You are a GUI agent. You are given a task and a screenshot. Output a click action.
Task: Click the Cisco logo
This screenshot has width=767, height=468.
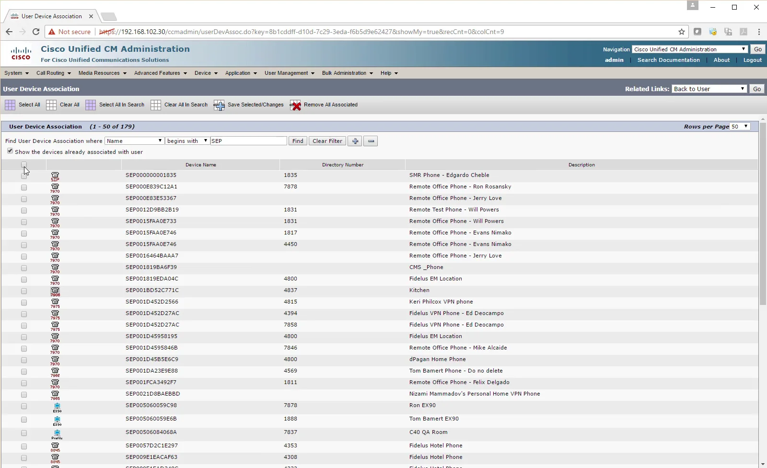pos(21,53)
